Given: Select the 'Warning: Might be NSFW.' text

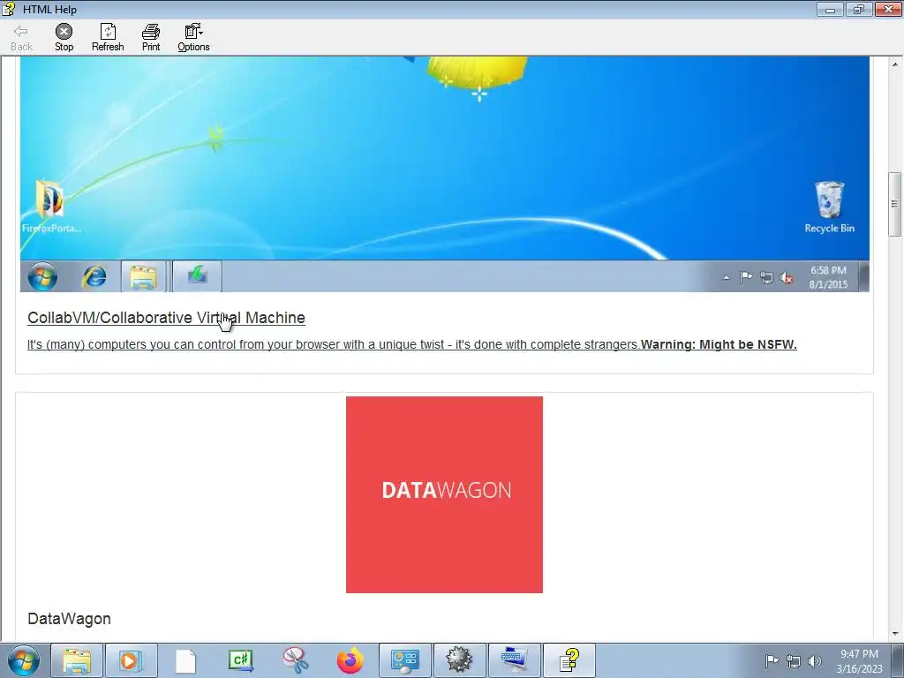Looking at the screenshot, I should click(x=719, y=344).
